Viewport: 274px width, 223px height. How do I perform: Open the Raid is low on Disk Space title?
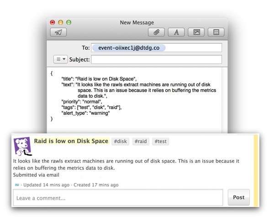[x=71, y=141]
